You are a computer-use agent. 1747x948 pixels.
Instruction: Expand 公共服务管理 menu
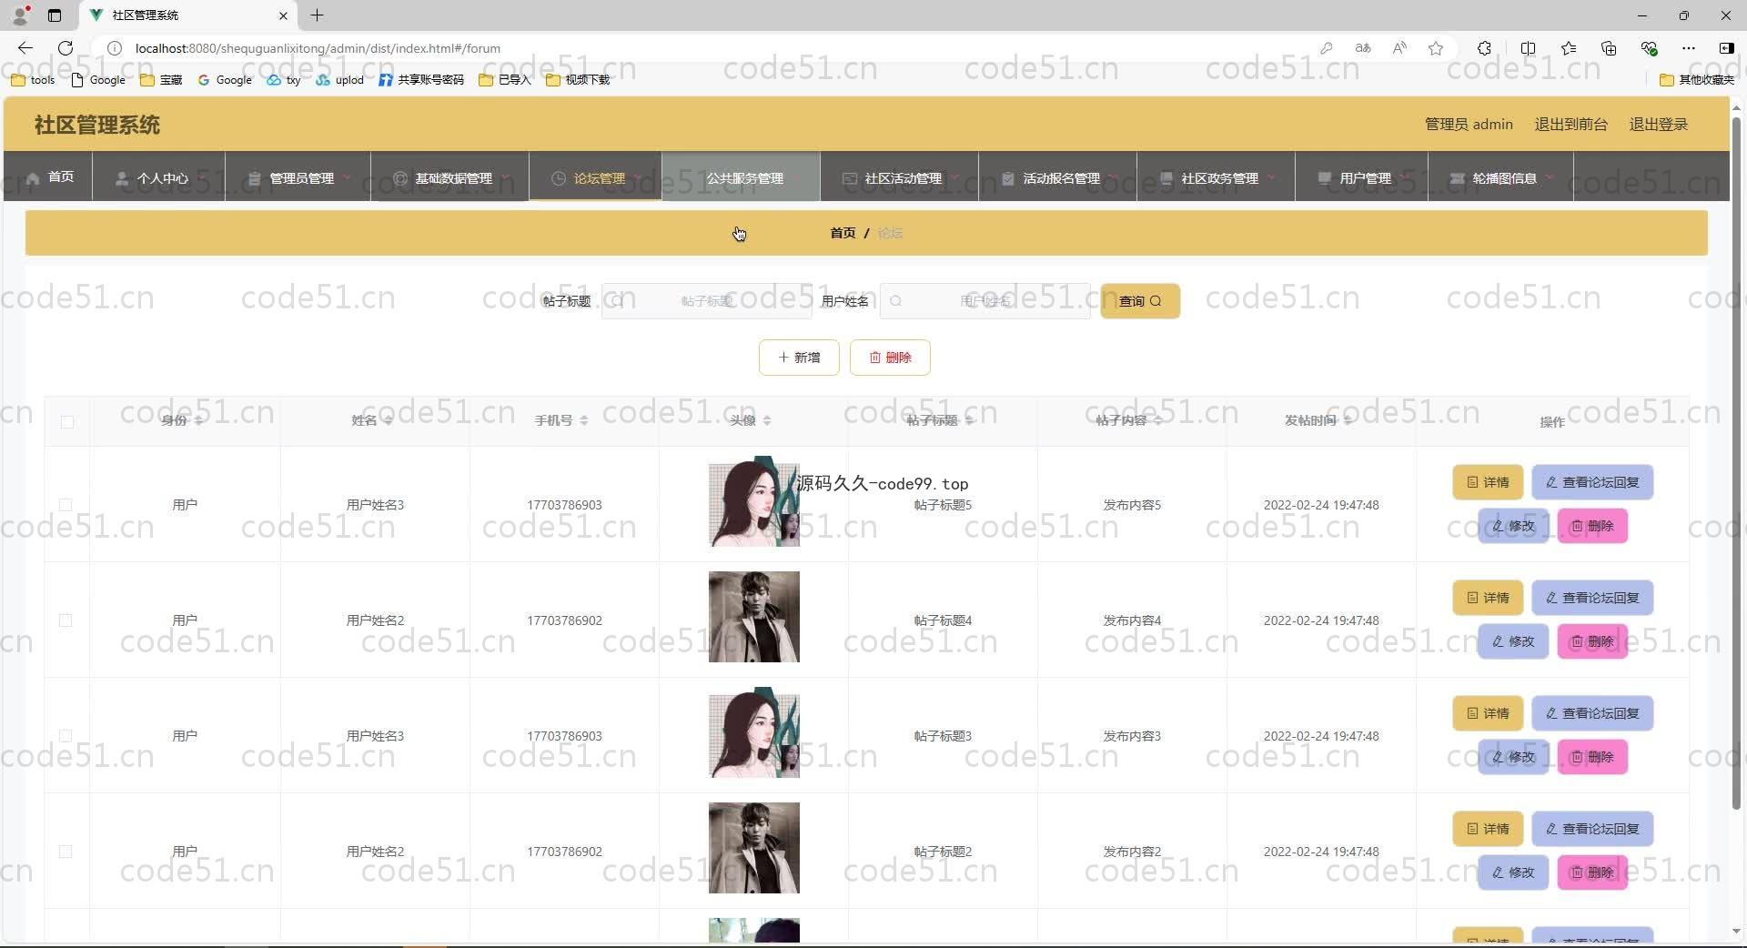(x=742, y=177)
